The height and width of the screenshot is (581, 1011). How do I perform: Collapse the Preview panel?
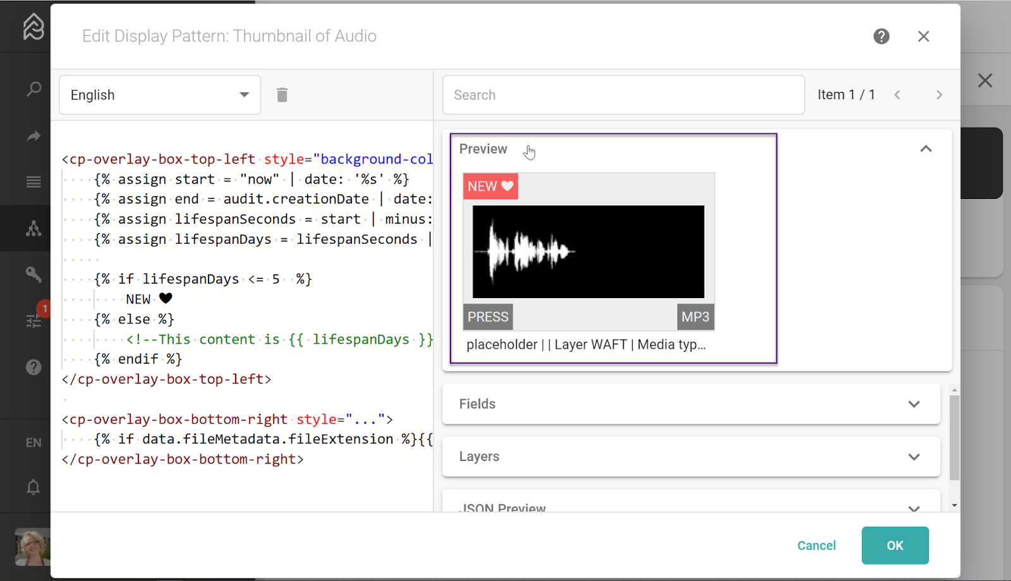coord(926,149)
